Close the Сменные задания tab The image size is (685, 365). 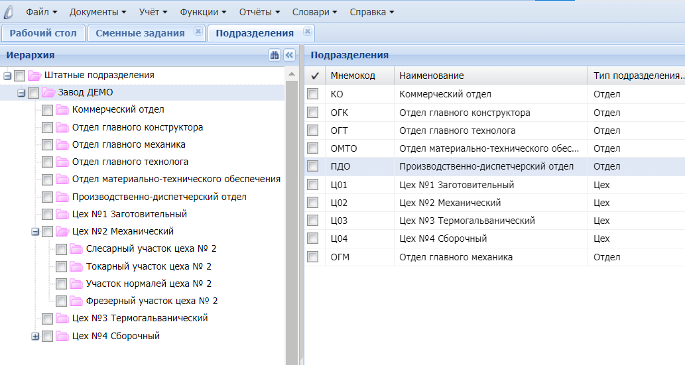coord(198,32)
